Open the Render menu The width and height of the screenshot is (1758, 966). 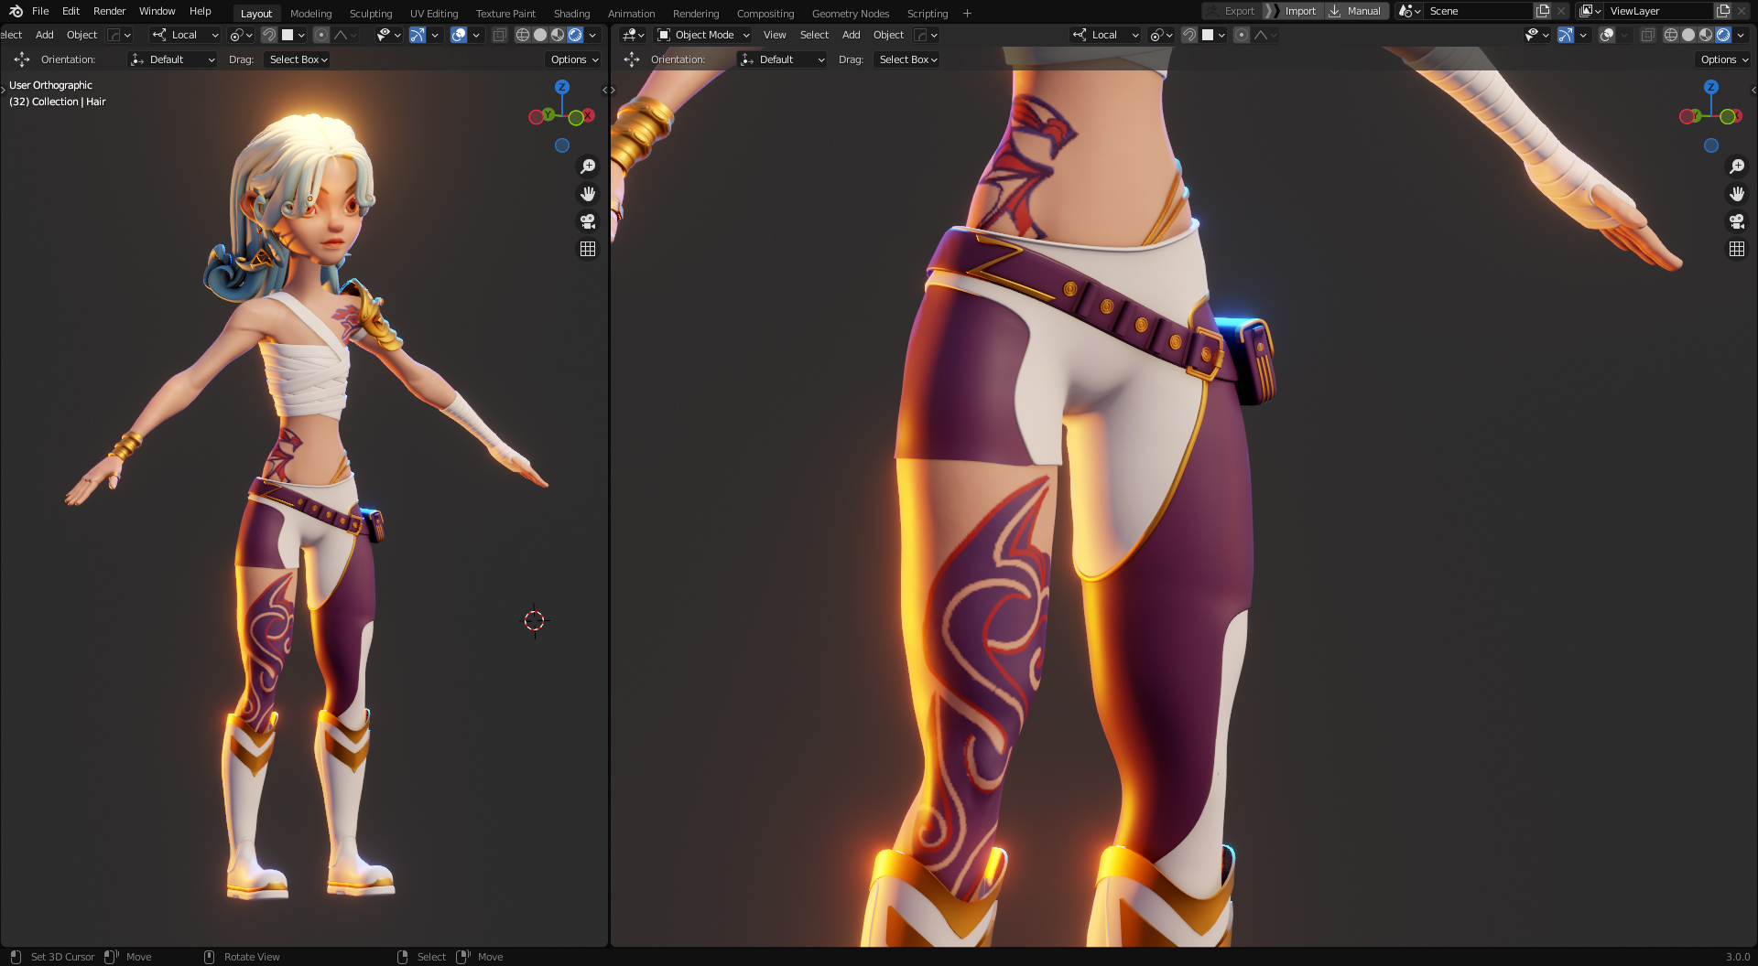tap(109, 11)
